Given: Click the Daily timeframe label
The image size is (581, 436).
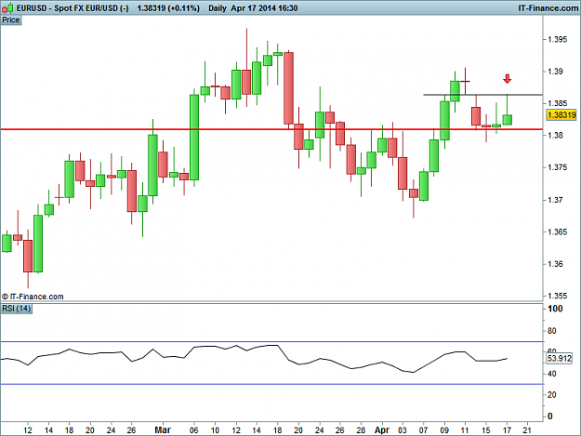Looking at the screenshot, I should coord(218,8).
